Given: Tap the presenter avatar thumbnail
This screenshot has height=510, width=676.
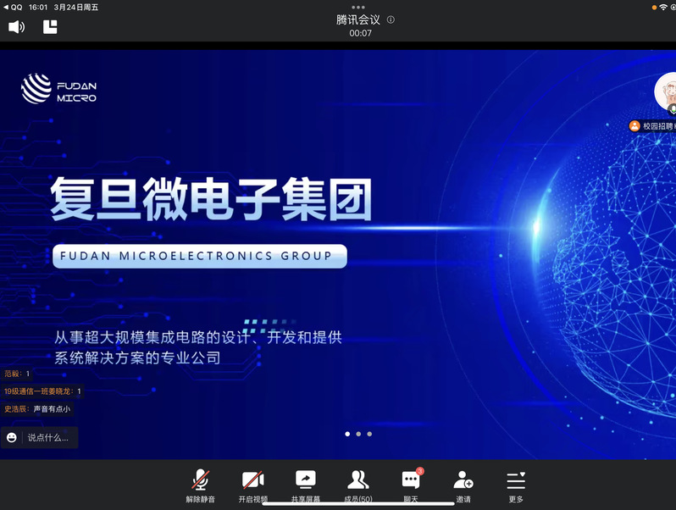Looking at the screenshot, I should [x=665, y=92].
